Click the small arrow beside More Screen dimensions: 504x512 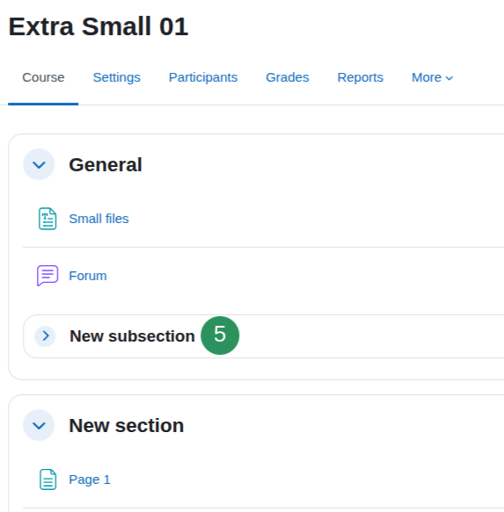click(x=449, y=78)
